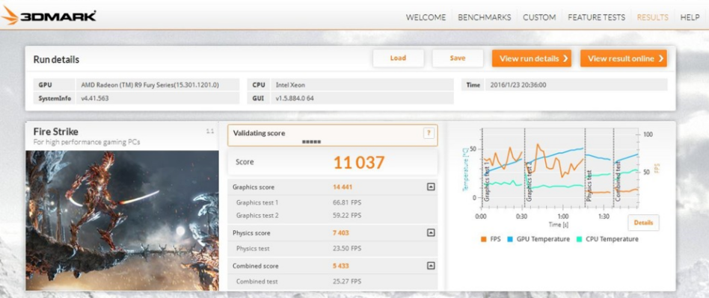Viewport: 709px width, 298px height.
Task: Click the Fire Strike preview image
Action: pos(122,220)
